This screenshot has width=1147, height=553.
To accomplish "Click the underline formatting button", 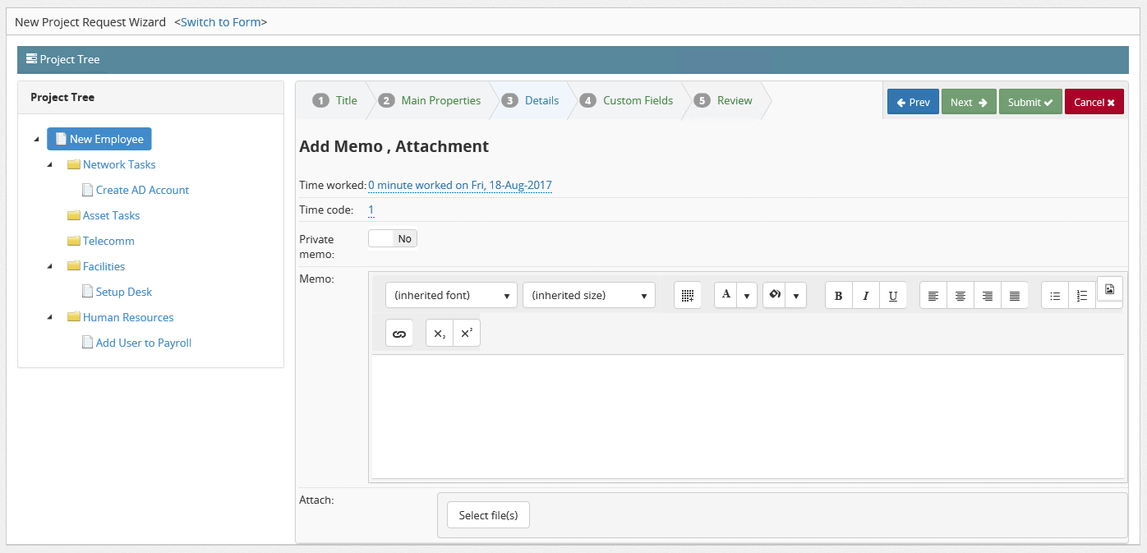I will tap(892, 296).
